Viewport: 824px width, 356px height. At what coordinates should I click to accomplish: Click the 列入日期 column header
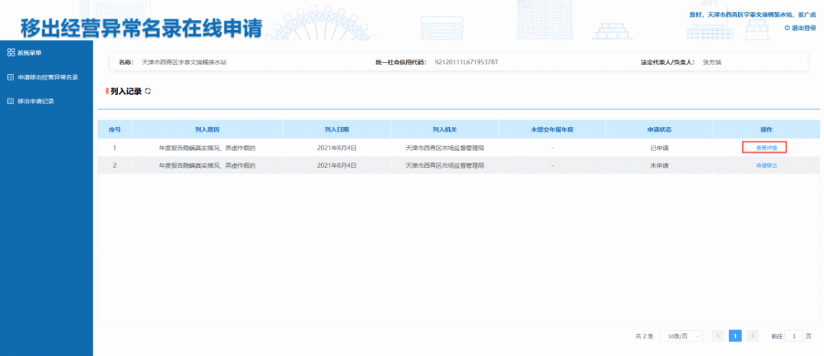pos(336,129)
